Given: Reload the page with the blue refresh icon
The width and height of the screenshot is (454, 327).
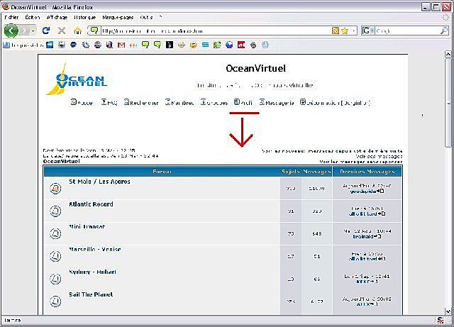Looking at the screenshot, I should 46,31.
